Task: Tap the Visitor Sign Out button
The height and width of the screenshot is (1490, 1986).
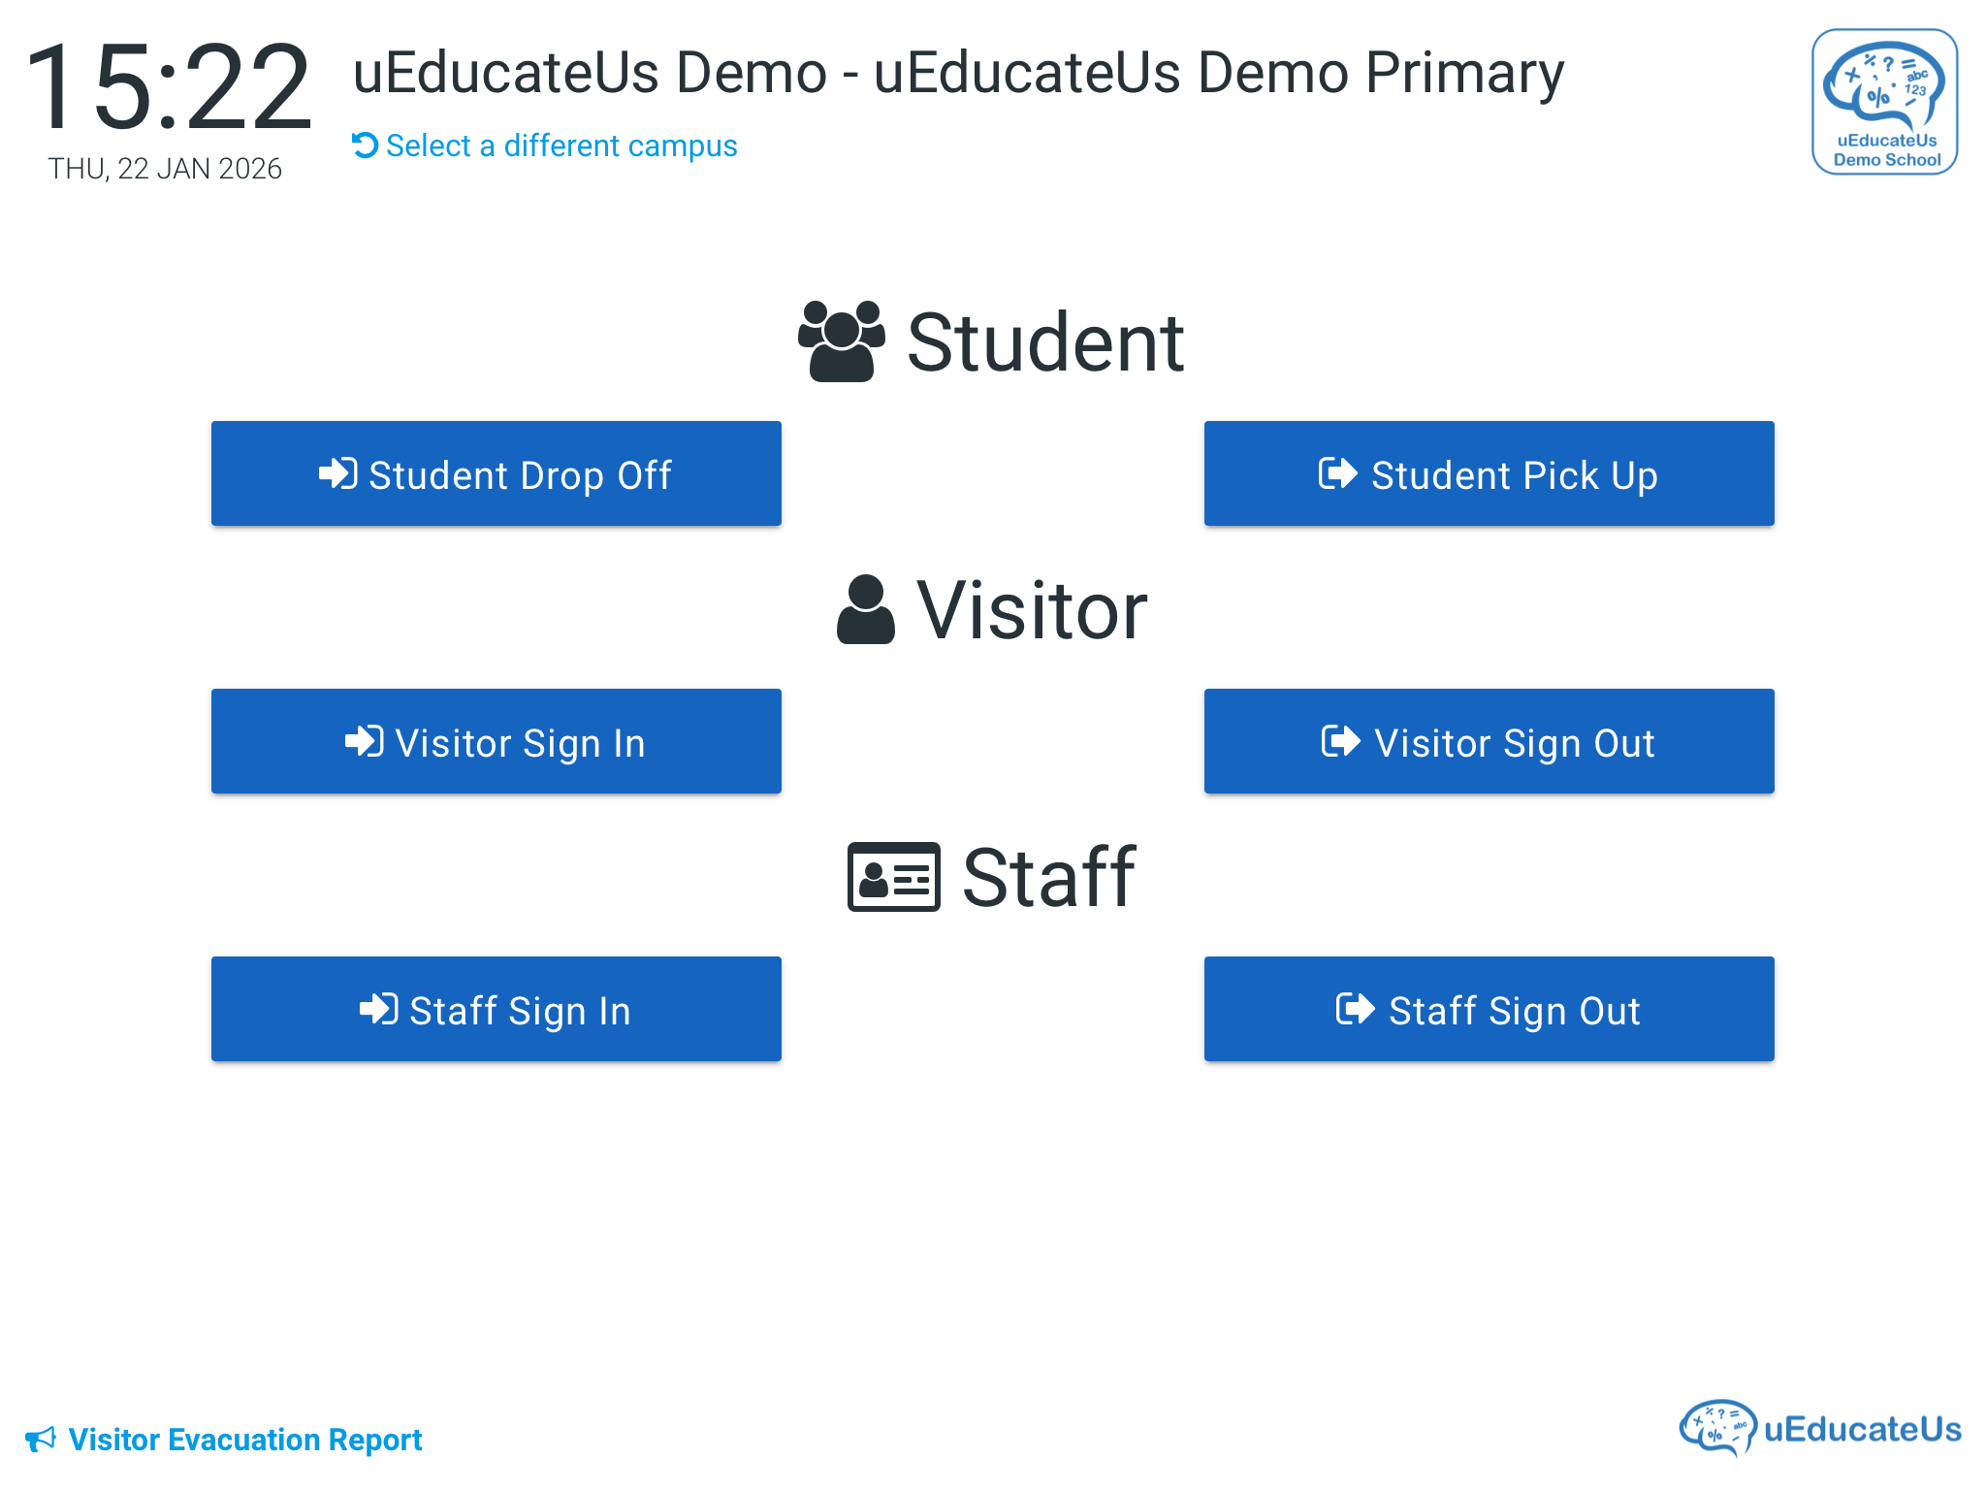Action: (x=1489, y=742)
